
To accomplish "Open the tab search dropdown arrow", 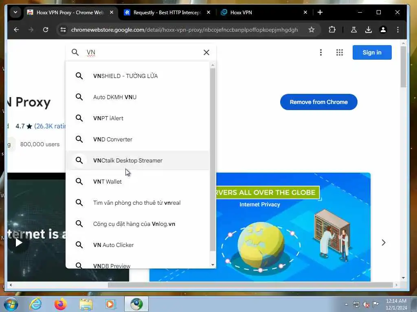I will click(15, 13).
